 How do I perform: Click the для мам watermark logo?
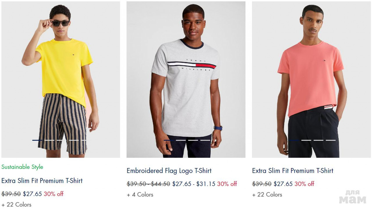pyautogui.click(x=353, y=197)
